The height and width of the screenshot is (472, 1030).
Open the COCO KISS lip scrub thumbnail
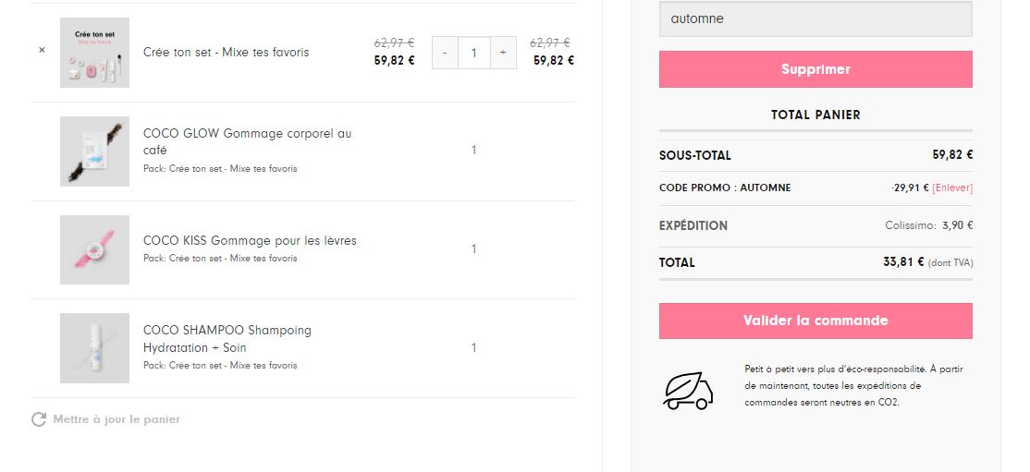tap(94, 250)
